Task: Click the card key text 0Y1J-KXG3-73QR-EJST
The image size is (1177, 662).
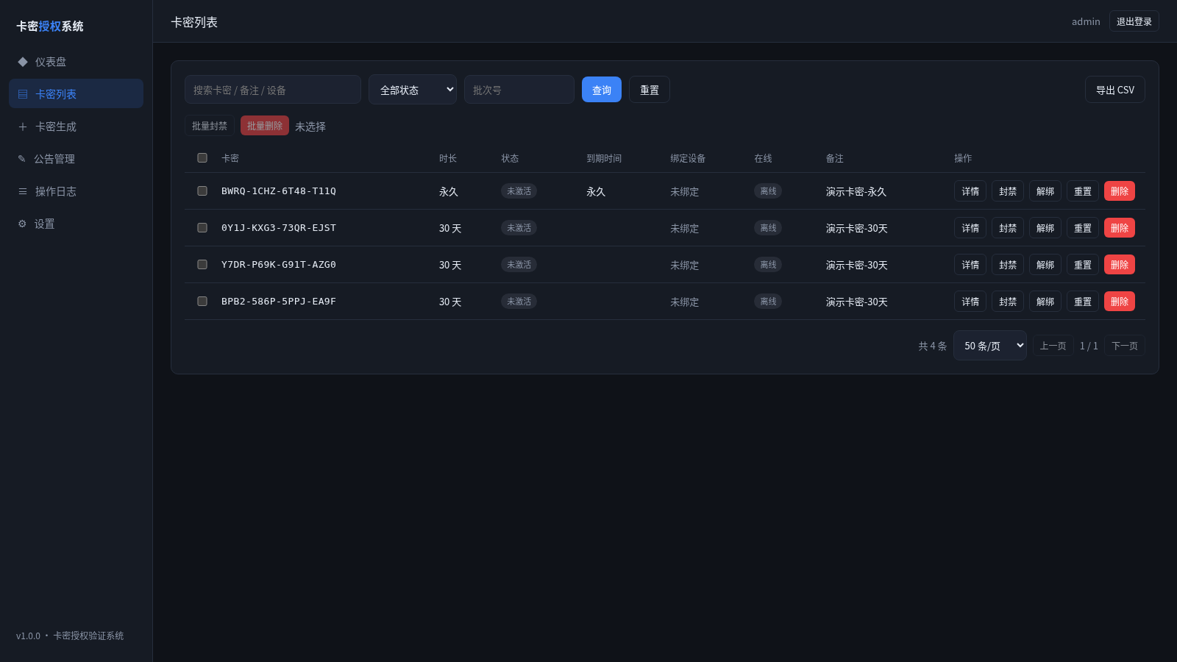Action: pos(279,228)
